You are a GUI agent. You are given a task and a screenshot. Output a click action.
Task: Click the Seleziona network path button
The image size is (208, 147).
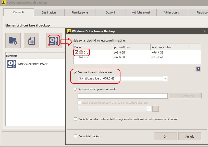185,96
